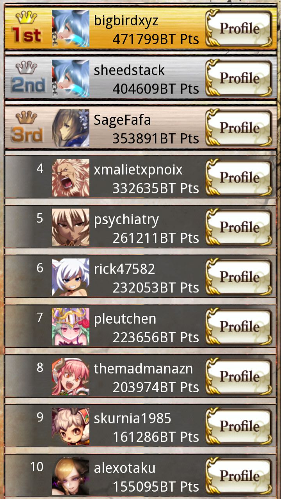Screen dimensions: 281x499
Task: Open Profile button for xmalietxpnoix
Action: [239, 177]
